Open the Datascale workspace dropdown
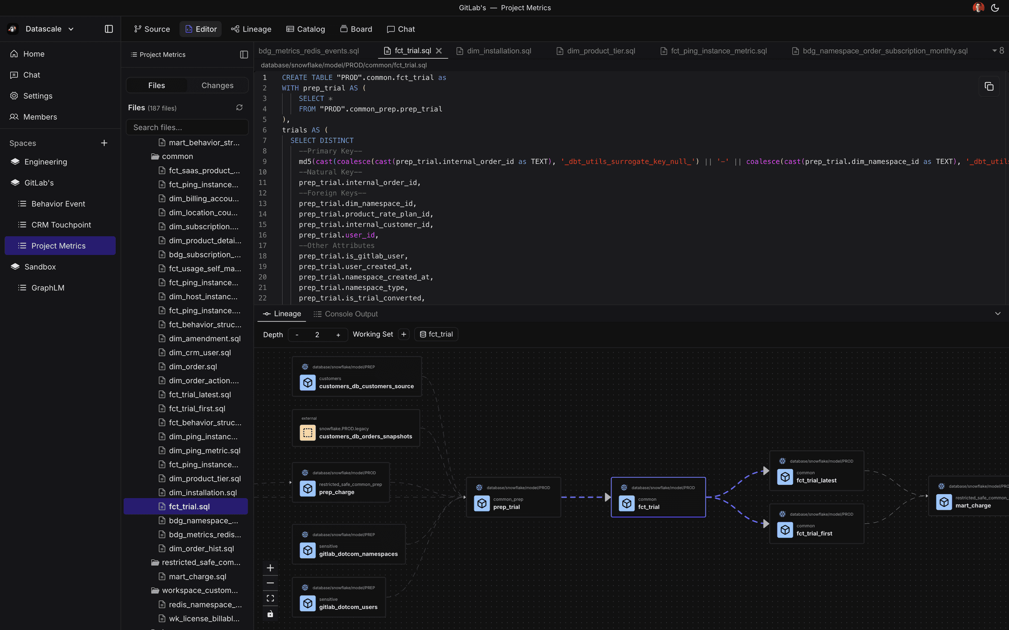 pyautogui.click(x=48, y=29)
